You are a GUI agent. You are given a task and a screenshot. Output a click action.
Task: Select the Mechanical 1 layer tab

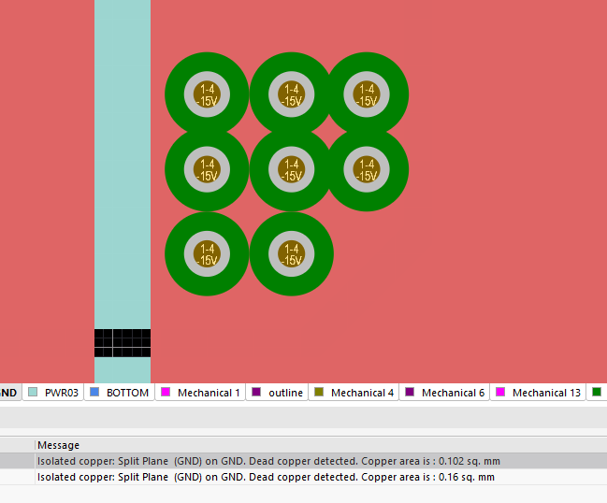tap(200, 393)
